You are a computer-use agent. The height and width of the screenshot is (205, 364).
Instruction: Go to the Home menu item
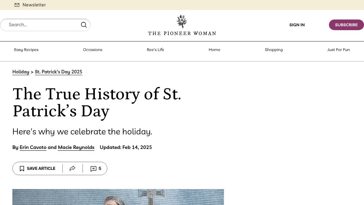pyautogui.click(x=214, y=50)
